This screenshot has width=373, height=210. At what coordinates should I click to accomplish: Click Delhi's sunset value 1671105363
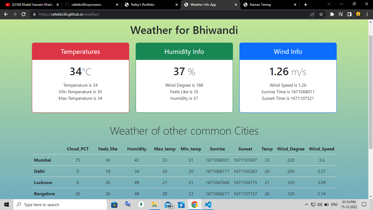[x=245, y=171]
